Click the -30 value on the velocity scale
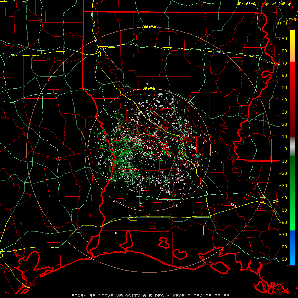This screenshot has width=298, height=298. coord(283,186)
